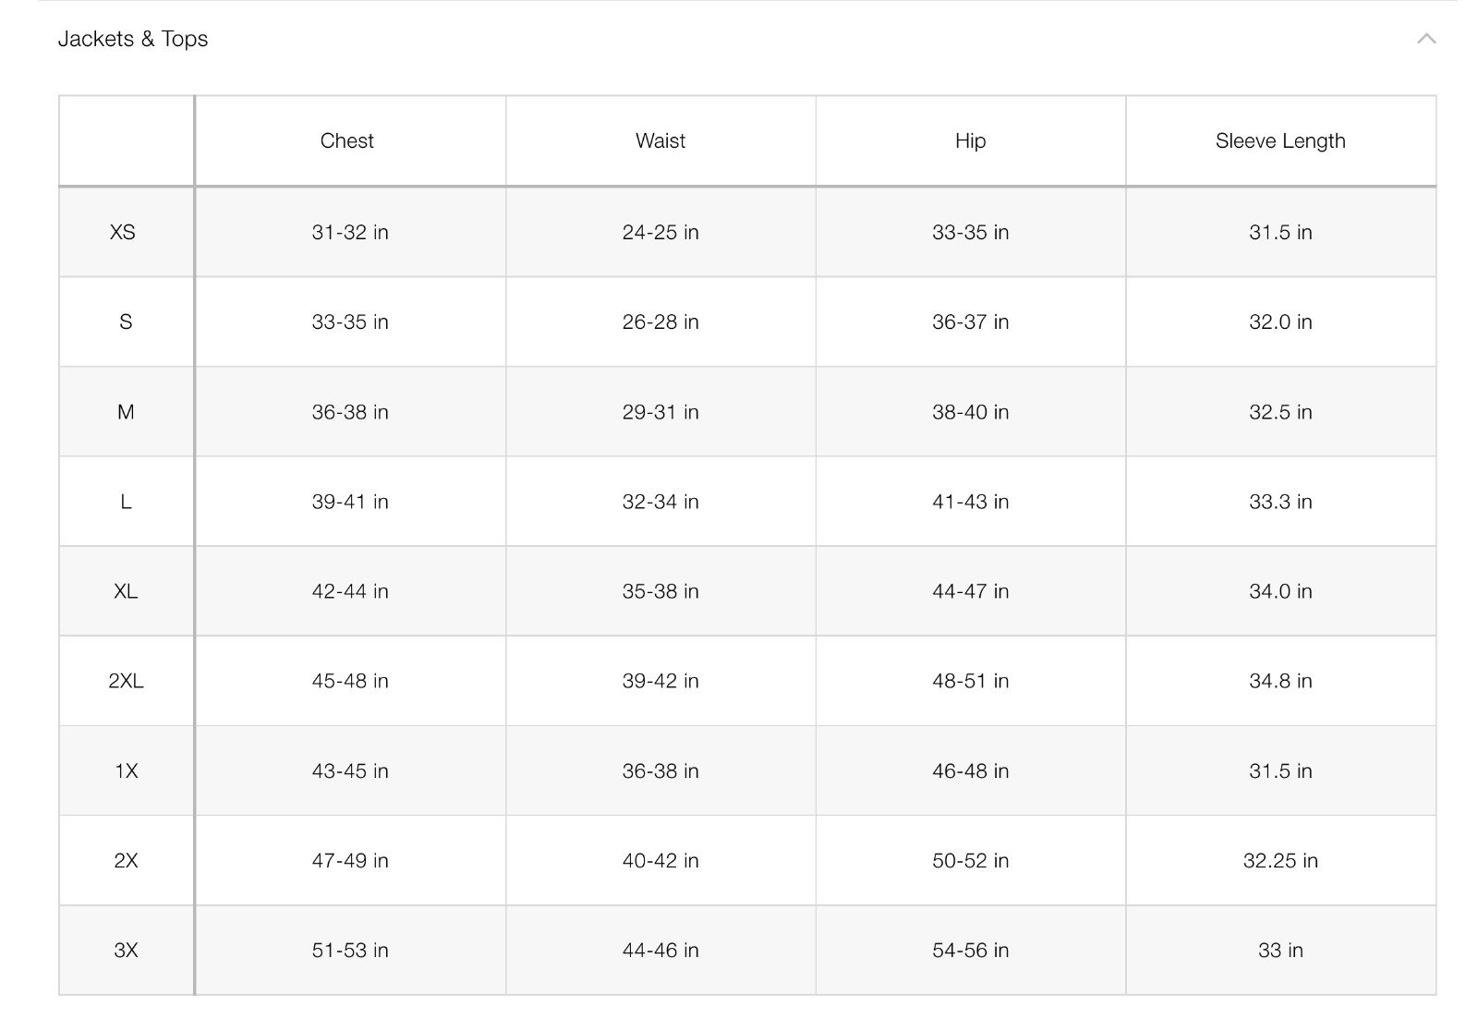The width and height of the screenshot is (1478, 1031).
Task: Collapse the Jackets & Tops section chevron
Action: [x=1425, y=39]
